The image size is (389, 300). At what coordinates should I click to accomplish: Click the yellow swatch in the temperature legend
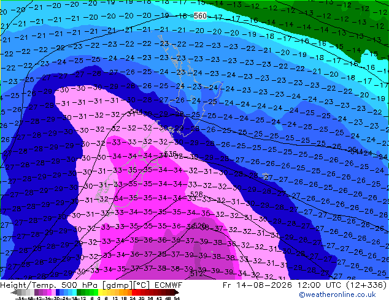tap(100, 292)
